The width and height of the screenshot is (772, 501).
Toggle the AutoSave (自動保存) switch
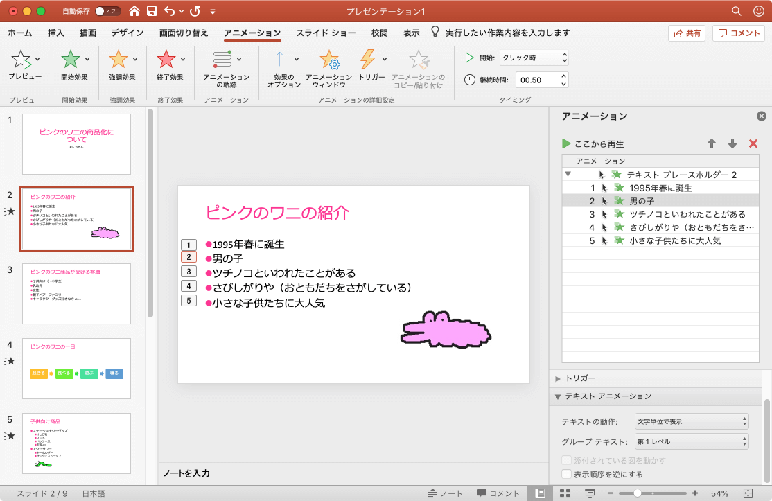tap(107, 11)
